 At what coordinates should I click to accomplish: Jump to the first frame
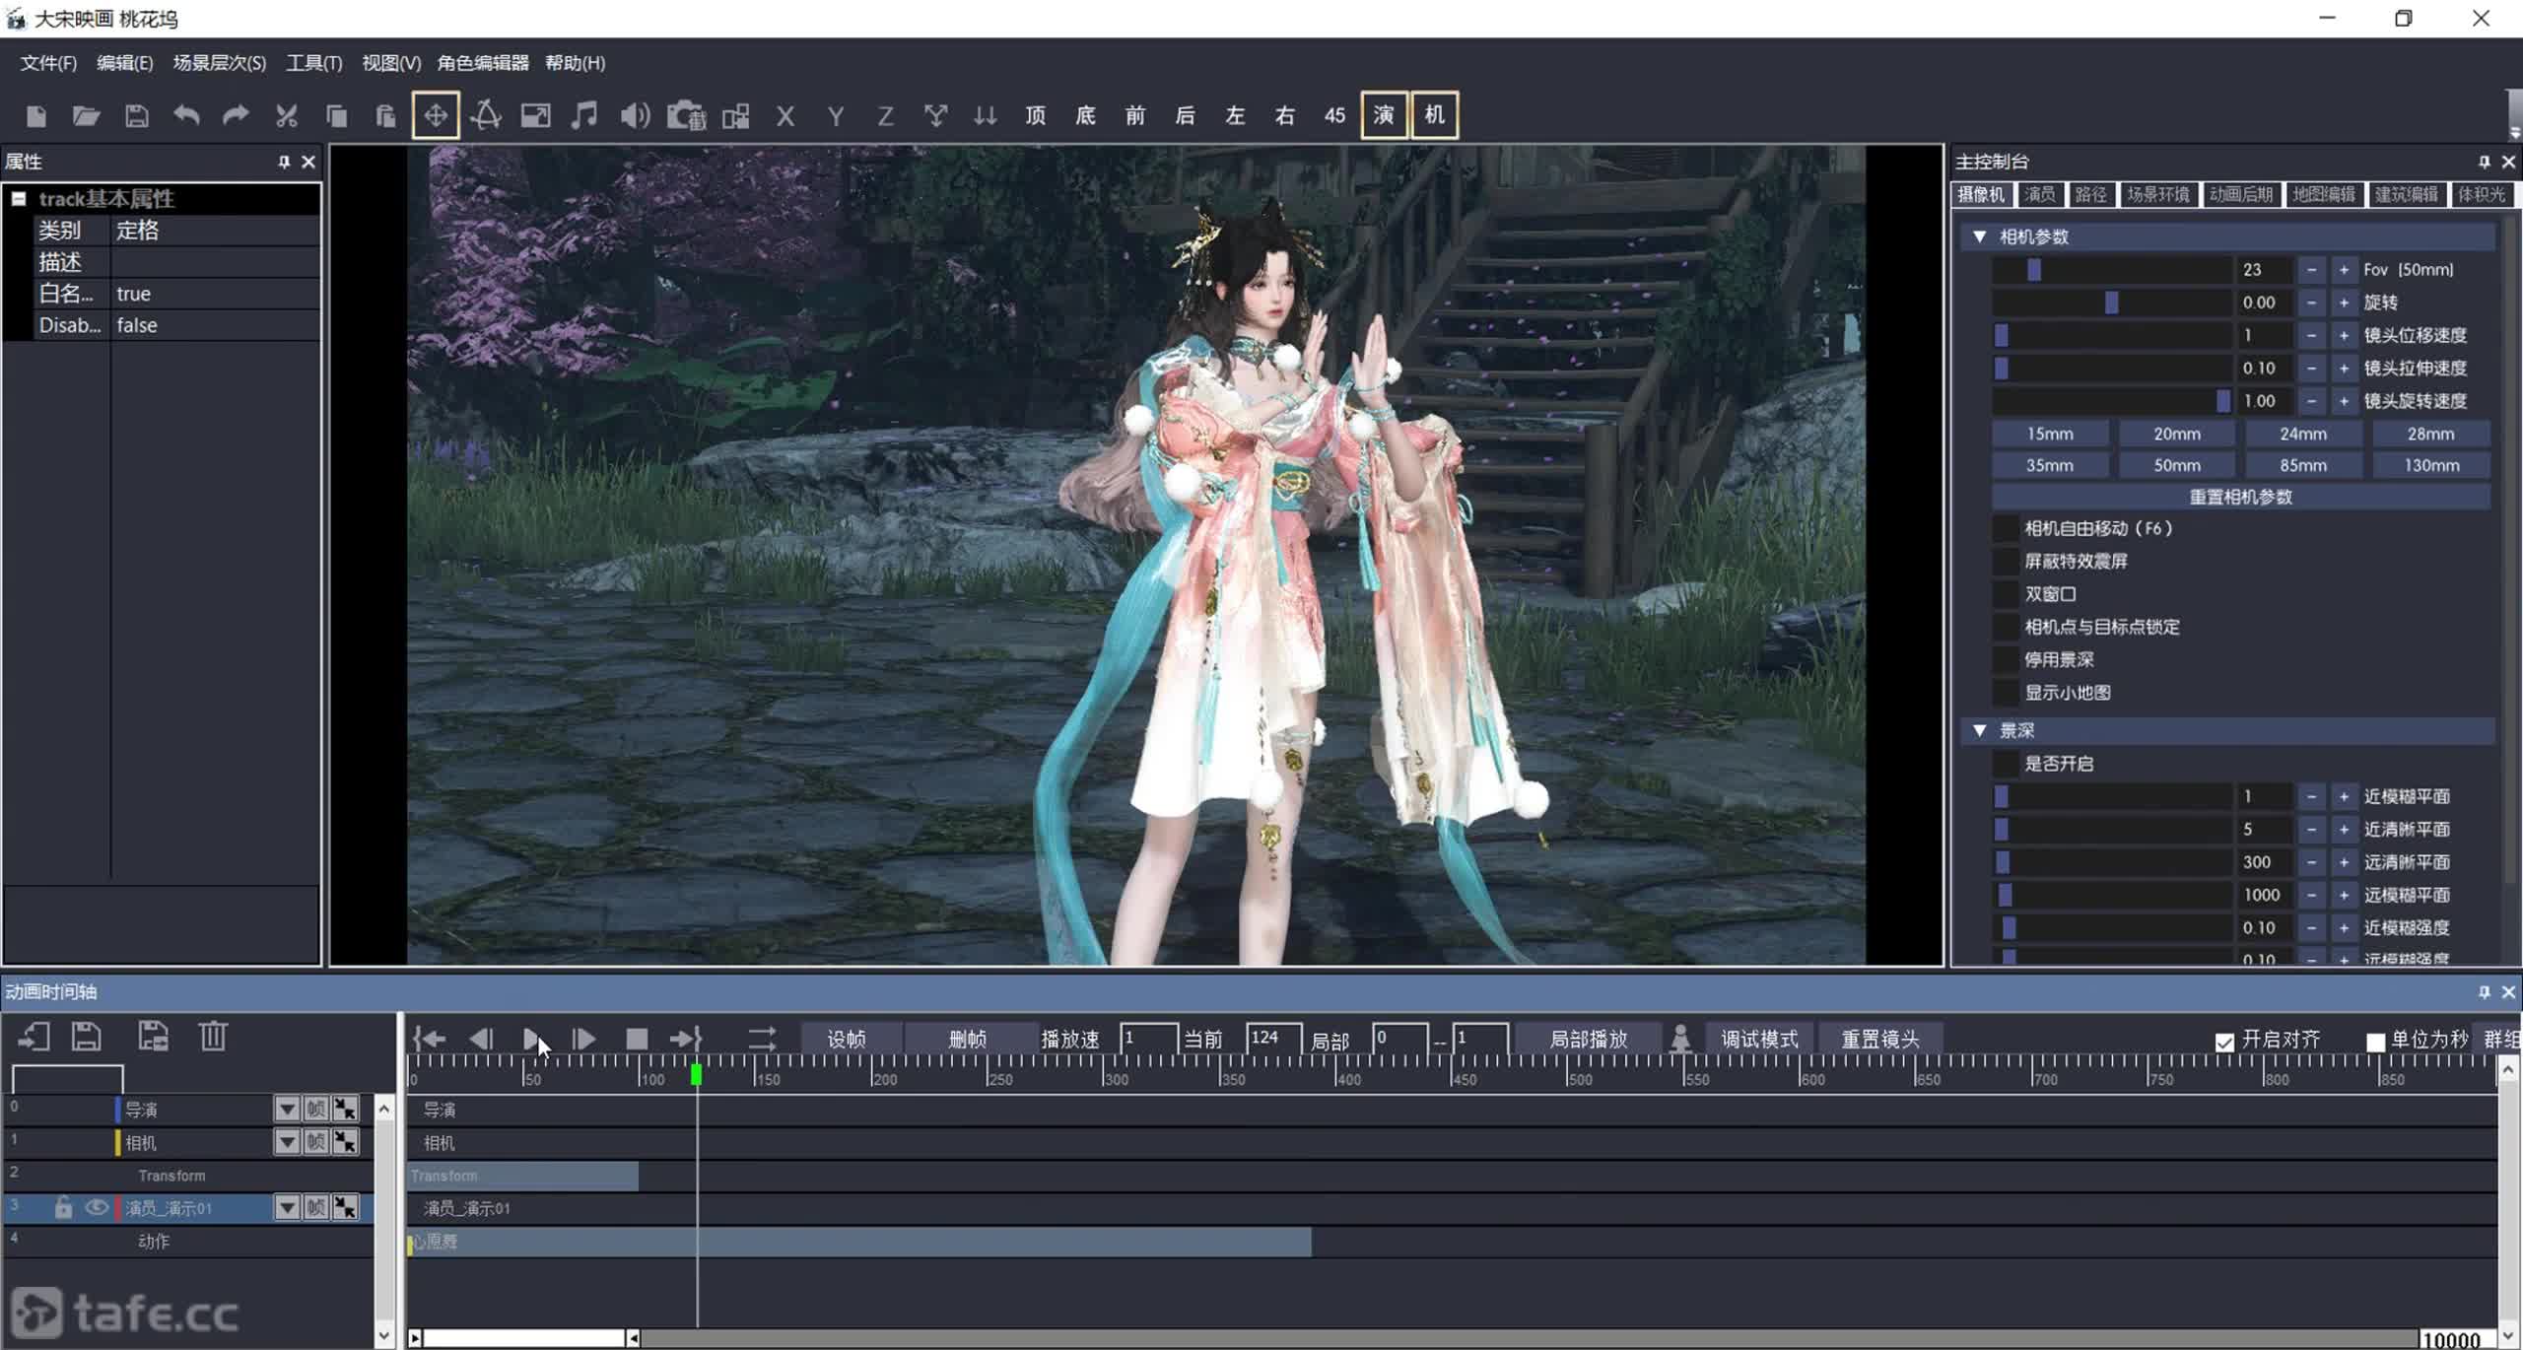(x=430, y=1039)
